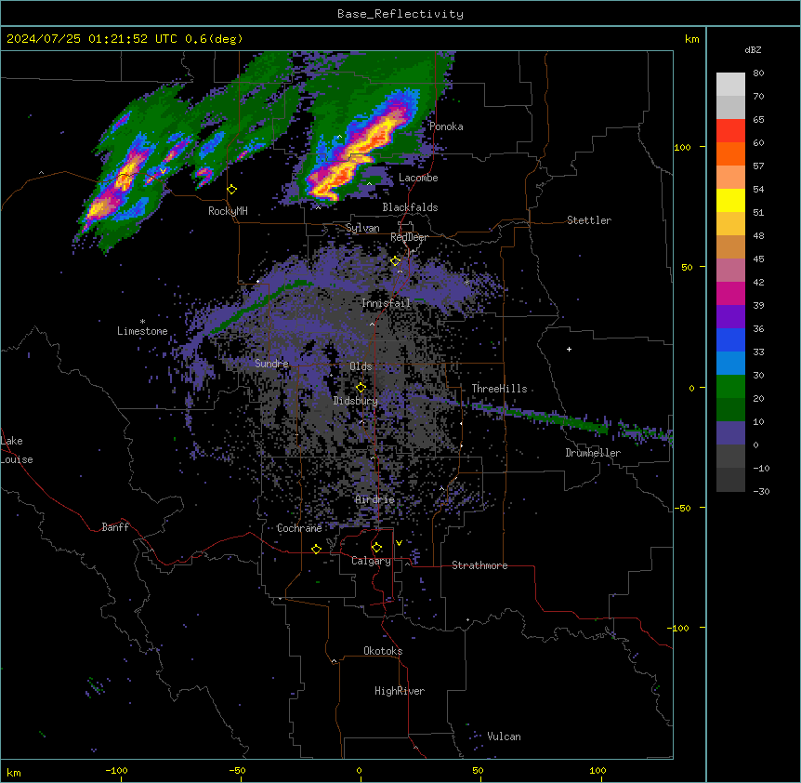Select the purple 36-39 dBZ legend swatch

730,317
